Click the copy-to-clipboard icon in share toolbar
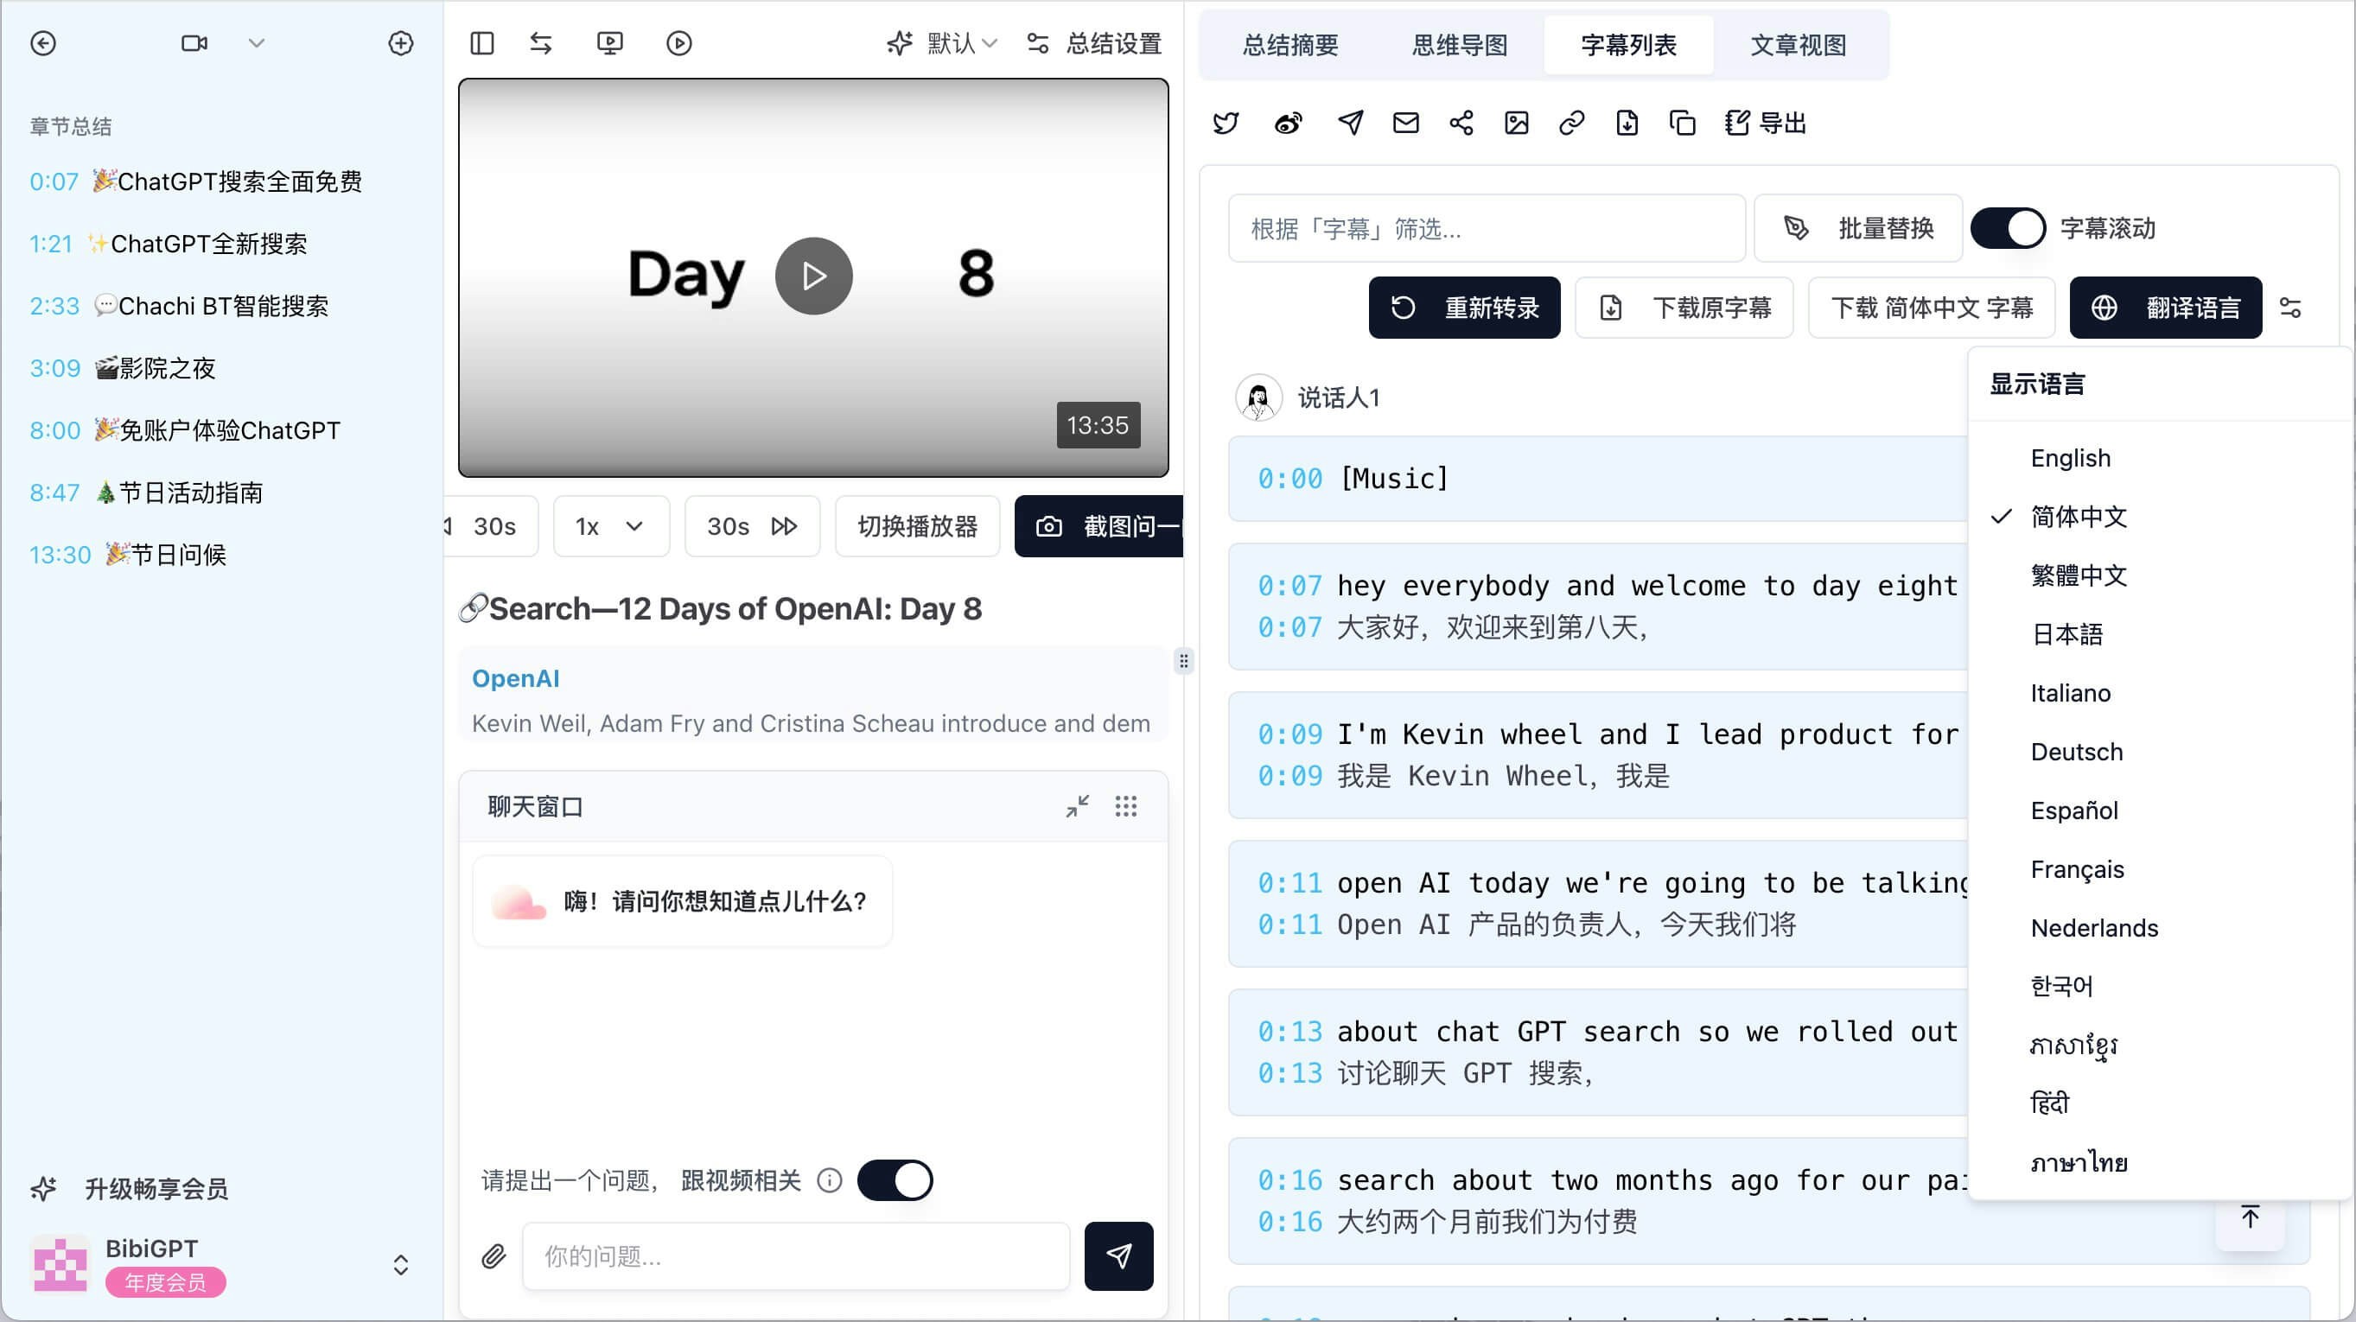The height and width of the screenshot is (1322, 2356). (1682, 123)
